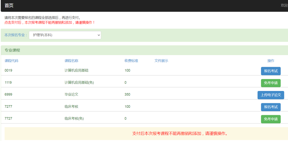Expand the 护理学(本科) major dropdown
The width and height of the screenshot is (288, 141).
coord(65,35)
